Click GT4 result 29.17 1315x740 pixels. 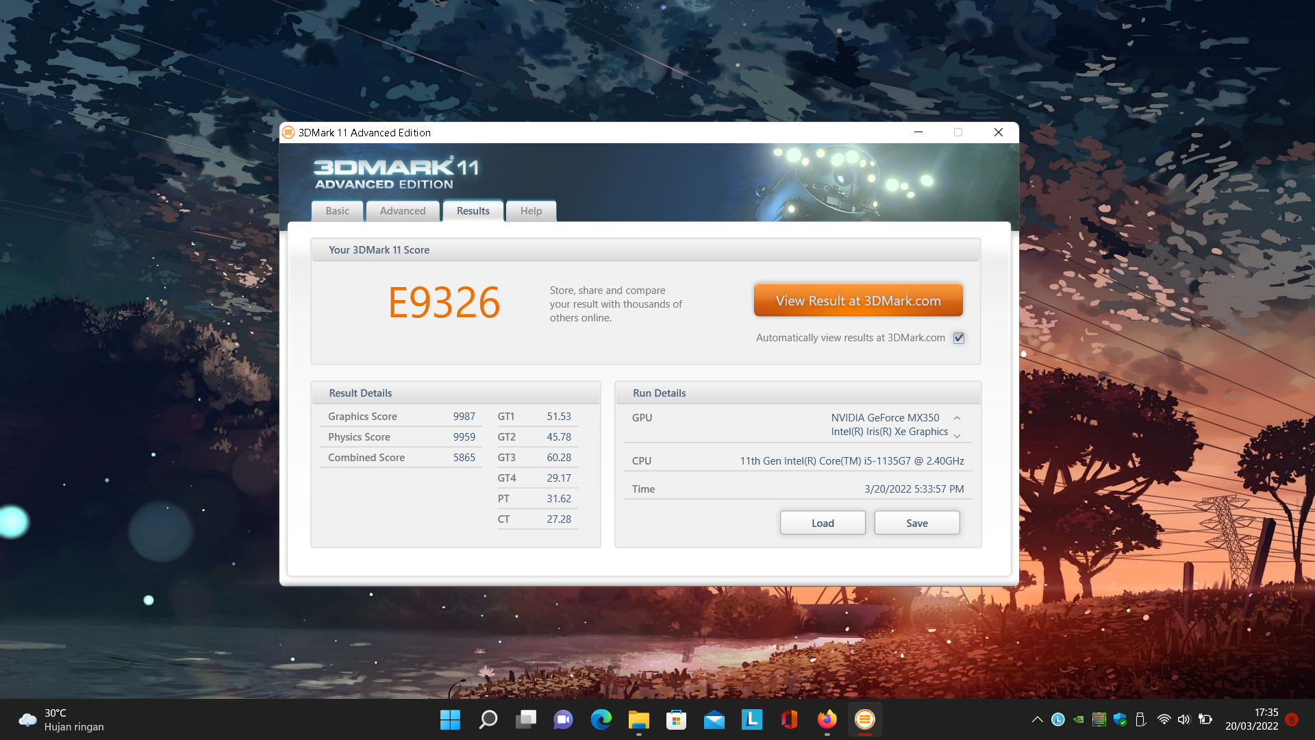click(x=558, y=478)
